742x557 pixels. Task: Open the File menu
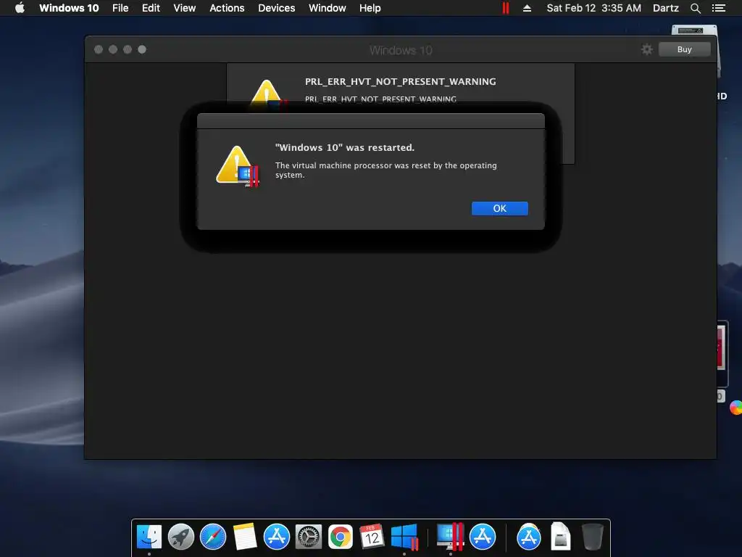(120, 8)
